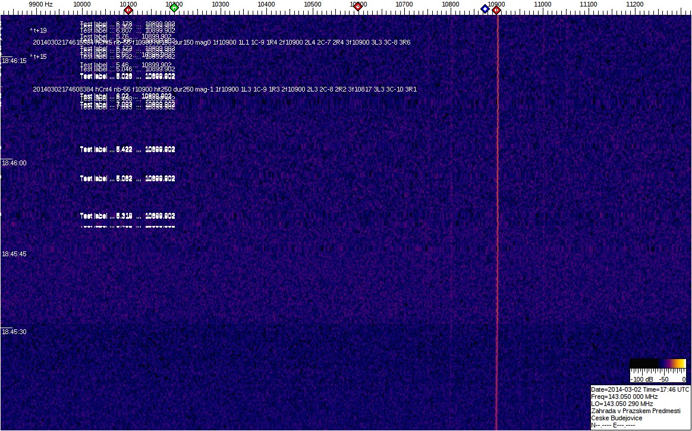The width and height of the screenshot is (692, 431).
Task: Click the red diamond marker at 10900 Hz
Action: pyautogui.click(x=496, y=10)
